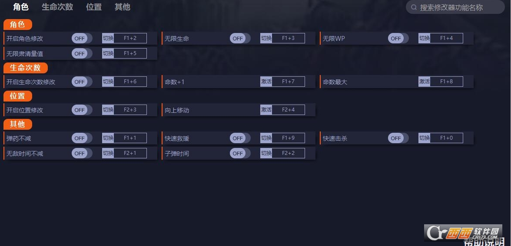Screen dimensions: 511x246
Task: Select the 其他 tab
Action: point(123,7)
